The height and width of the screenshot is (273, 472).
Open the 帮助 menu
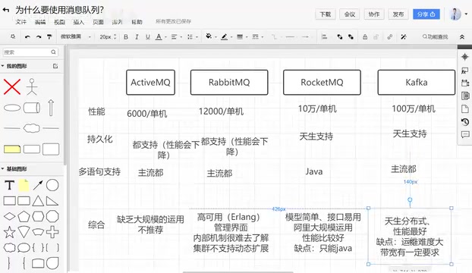(x=137, y=22)
